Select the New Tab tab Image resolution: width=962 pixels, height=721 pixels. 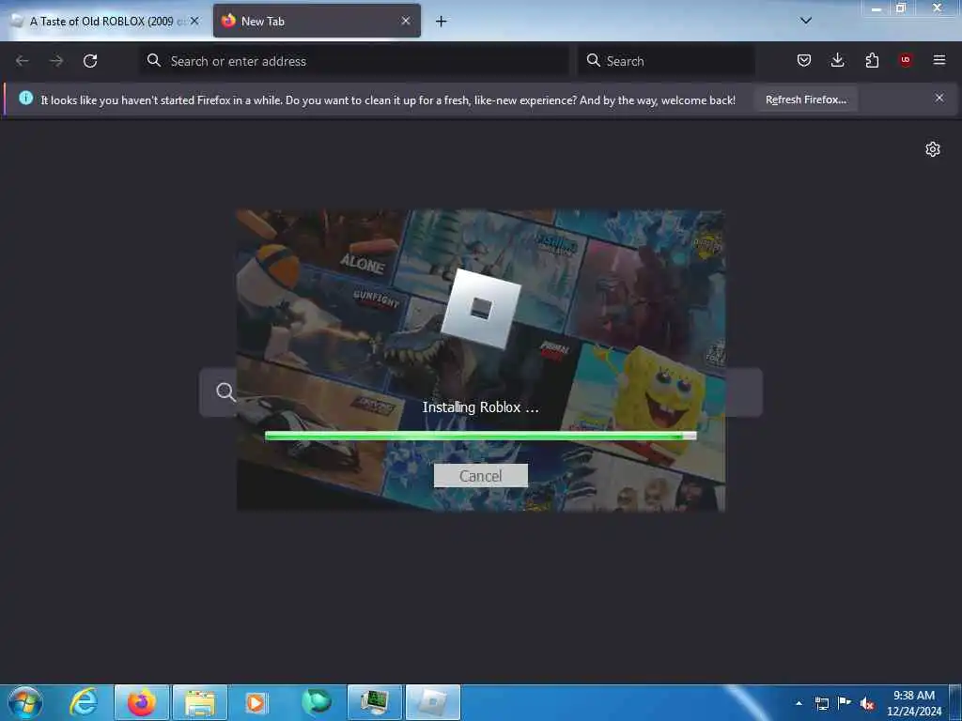point(317,21)
